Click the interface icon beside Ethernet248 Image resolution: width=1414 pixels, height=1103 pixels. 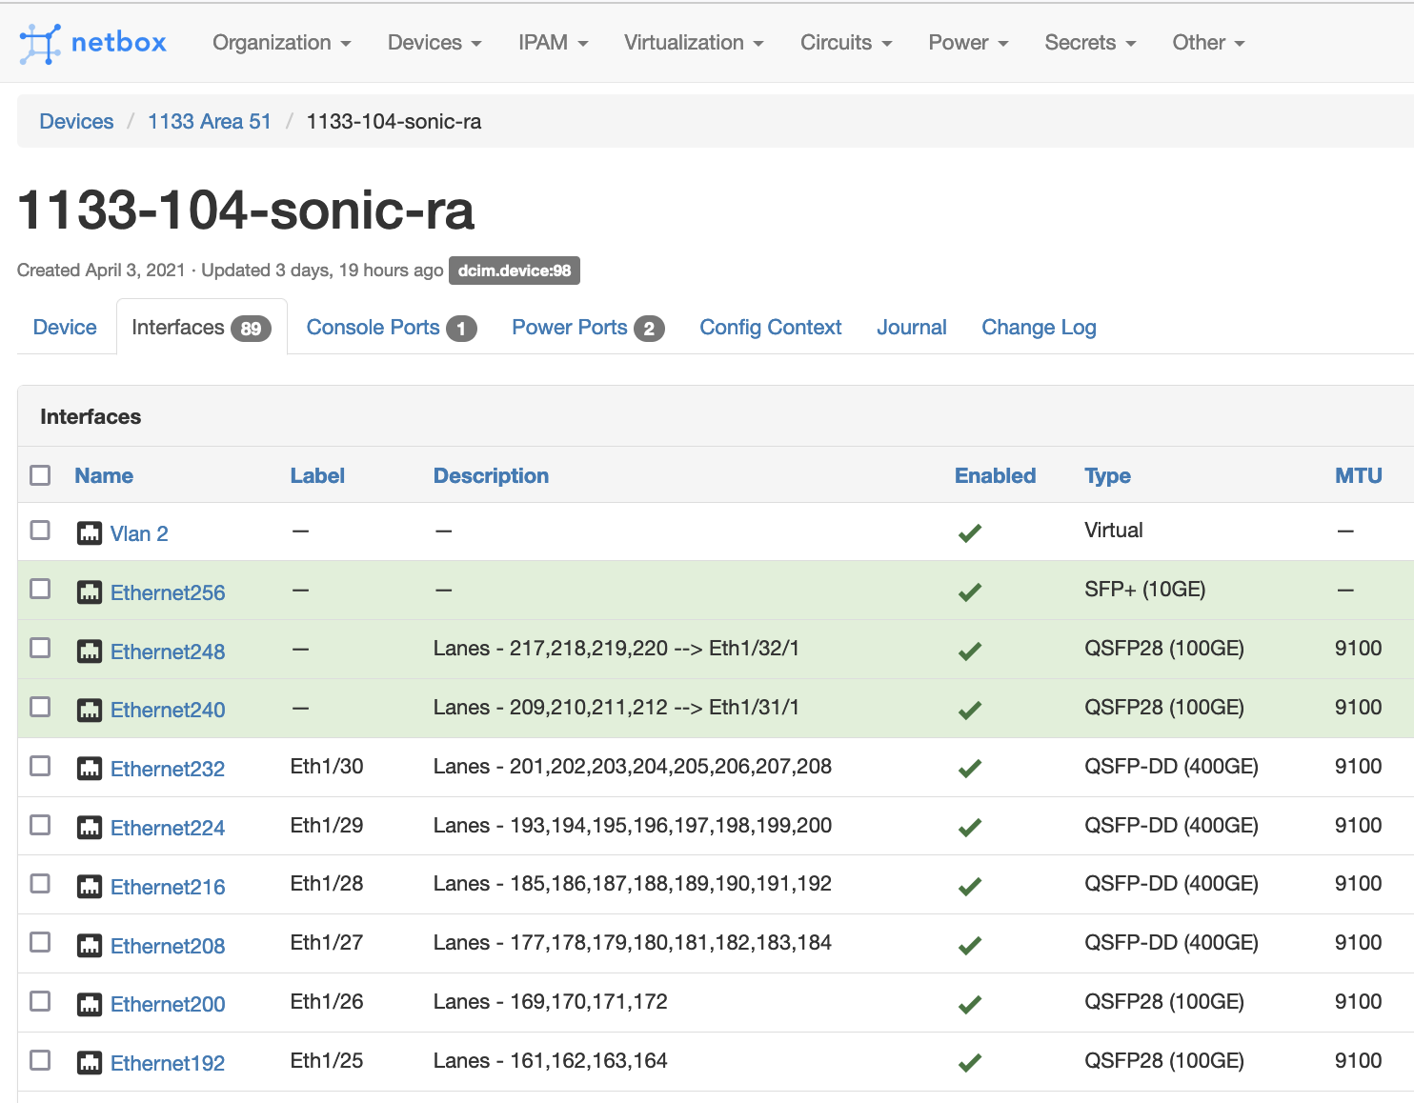(x=89, y=651)
